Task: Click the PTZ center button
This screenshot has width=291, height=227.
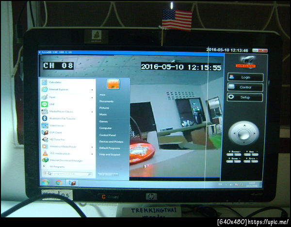Action: coord(243,134)
